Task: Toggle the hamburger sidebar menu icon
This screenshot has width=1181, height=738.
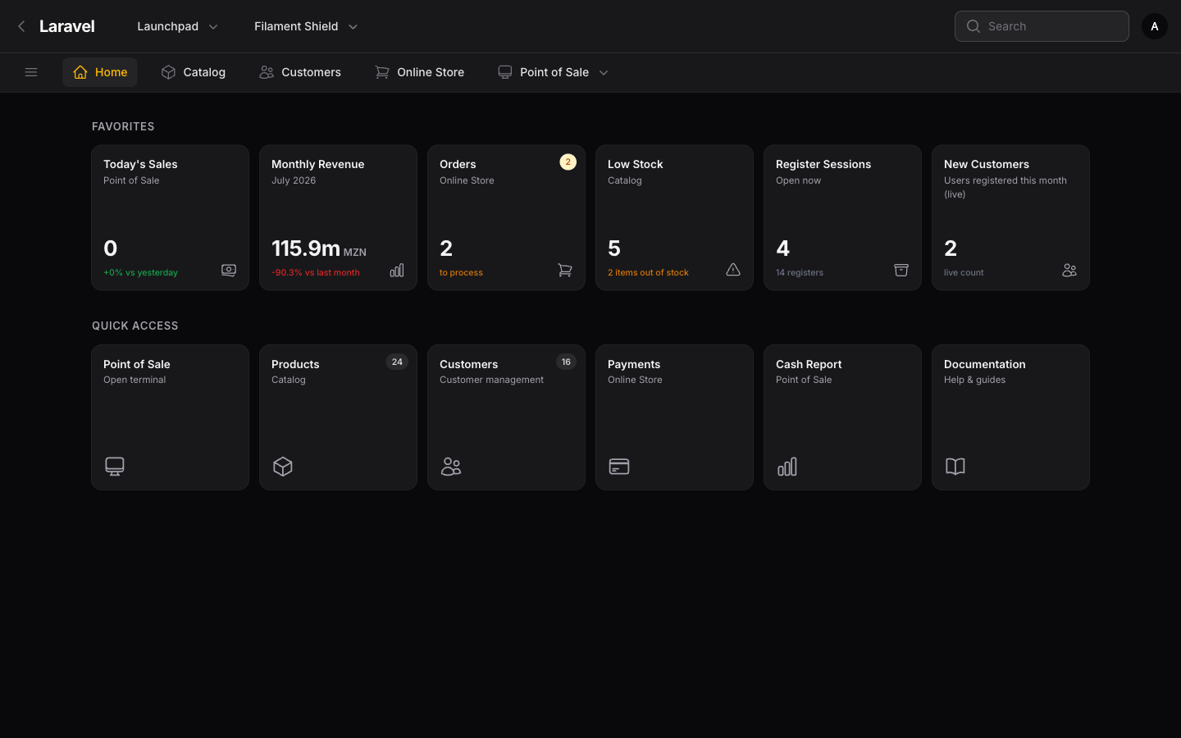Action: click(x=31, y=72)
